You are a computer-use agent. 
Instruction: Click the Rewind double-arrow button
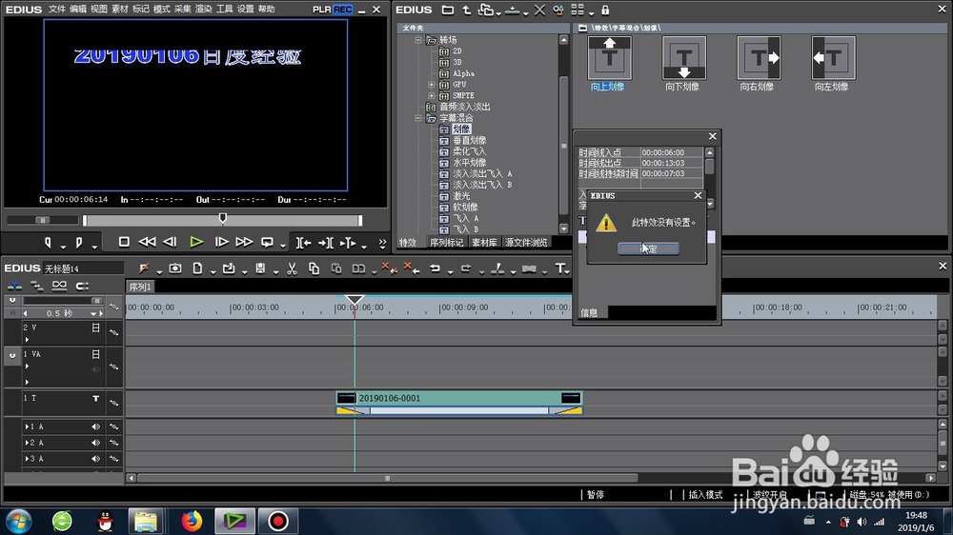(147, 242)
